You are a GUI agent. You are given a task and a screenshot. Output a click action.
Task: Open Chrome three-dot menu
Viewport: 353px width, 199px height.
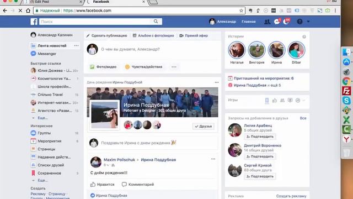pyautogui.click(x=335, y=11)
